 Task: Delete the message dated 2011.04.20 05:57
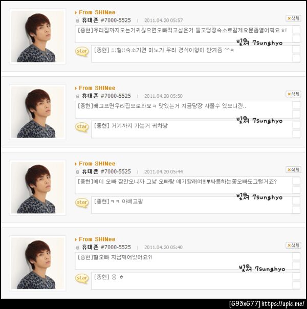[x=293, y=18]
